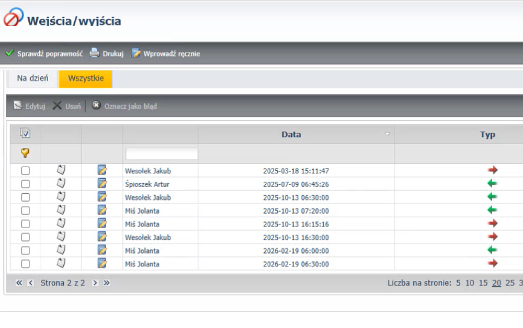Go to the first page of results

pos(19,283)
